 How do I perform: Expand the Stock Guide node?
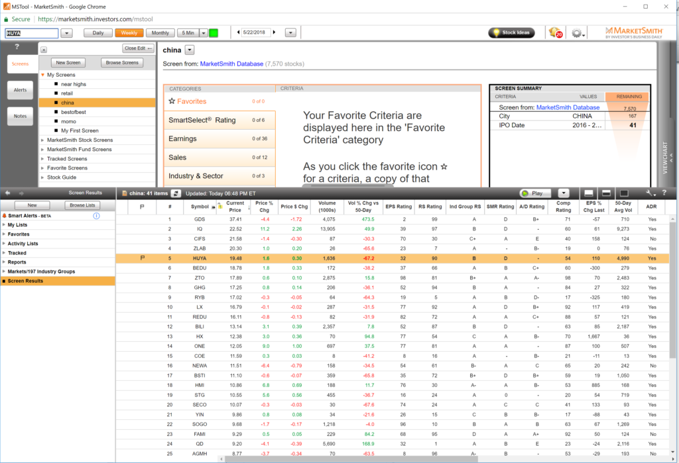coord(42,178)
